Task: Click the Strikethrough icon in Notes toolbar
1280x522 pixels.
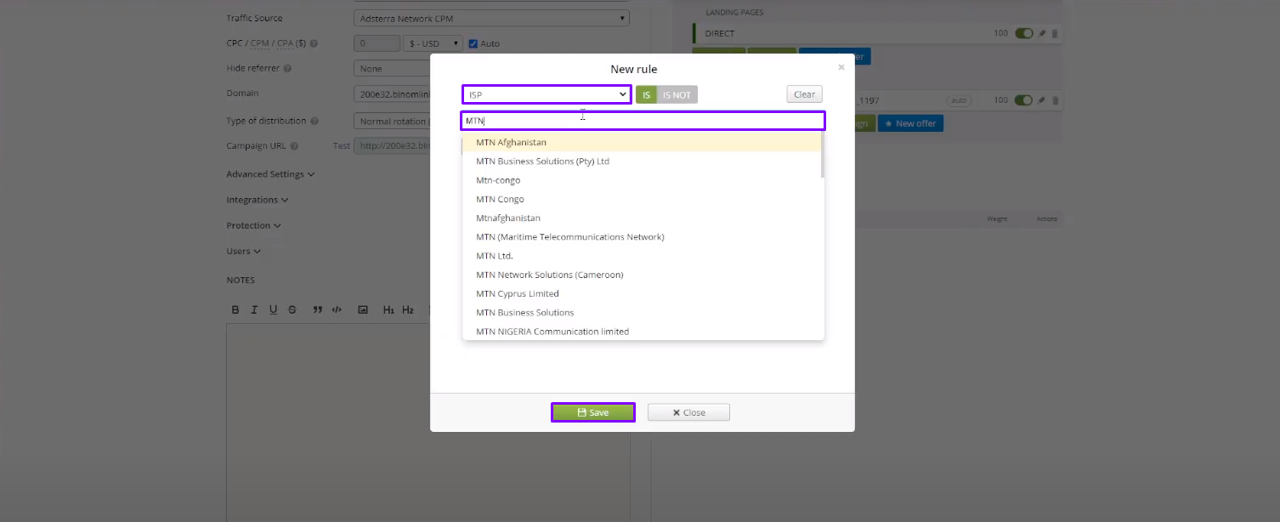Action: (x=292, y=310)
